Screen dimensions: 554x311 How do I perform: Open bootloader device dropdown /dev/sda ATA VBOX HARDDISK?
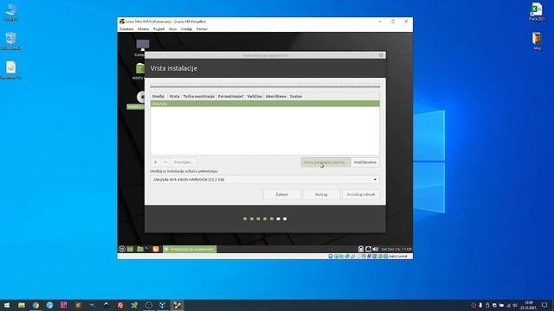265,180
